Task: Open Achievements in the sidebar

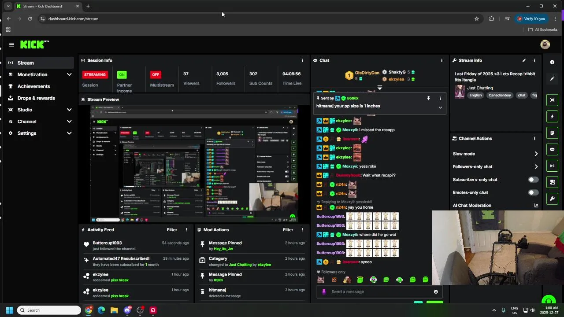Action: [40, 86]
